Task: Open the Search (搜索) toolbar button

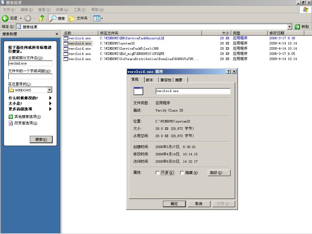Action: [57, 18]
